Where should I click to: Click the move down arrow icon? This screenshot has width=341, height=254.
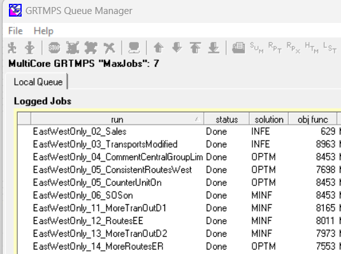pyautogui.click(x=177, y=47)
